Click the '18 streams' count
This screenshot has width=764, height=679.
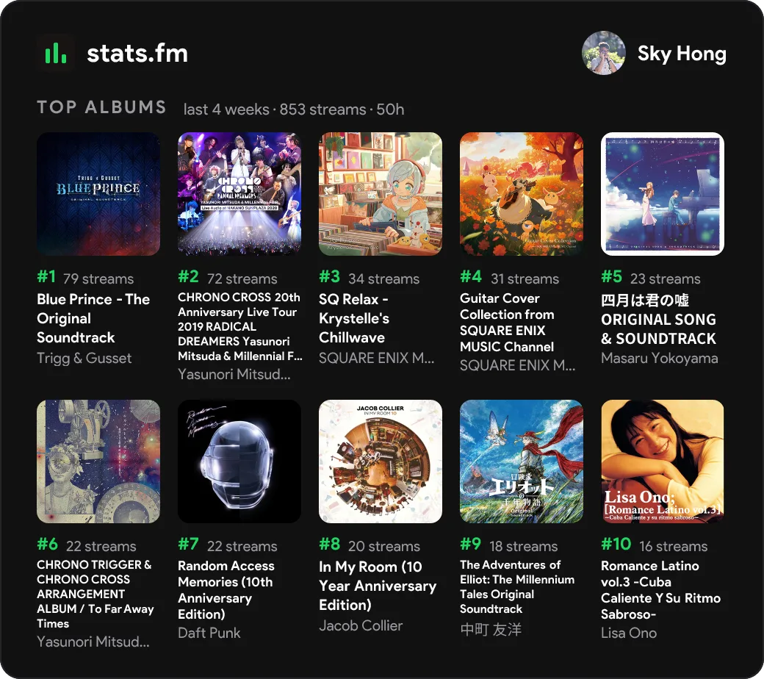524,547
